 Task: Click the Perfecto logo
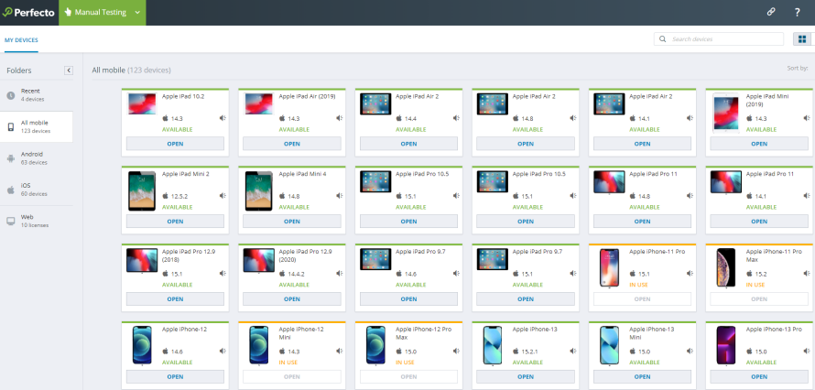[x=28, y=13]
